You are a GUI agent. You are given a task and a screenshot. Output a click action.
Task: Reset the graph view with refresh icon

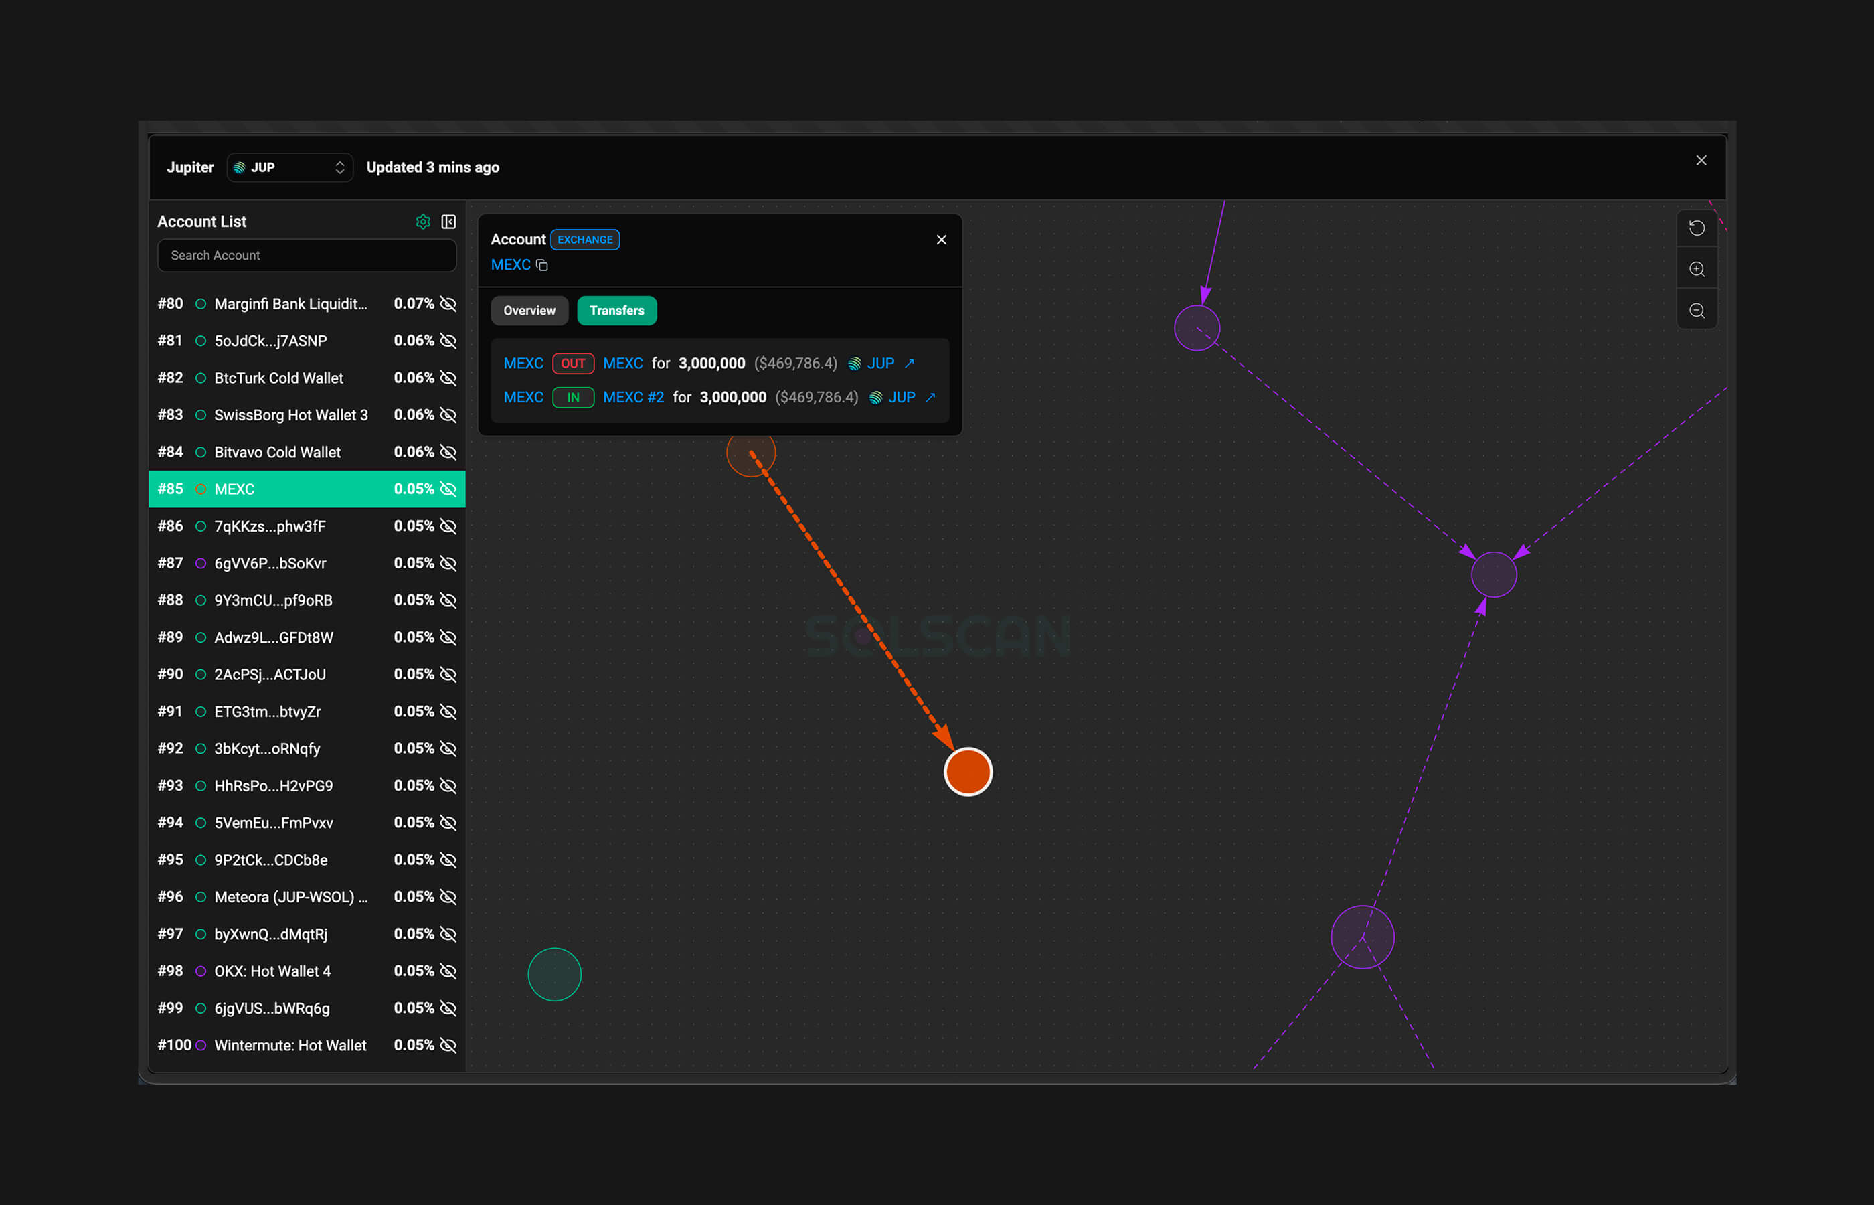(1697, 228)
